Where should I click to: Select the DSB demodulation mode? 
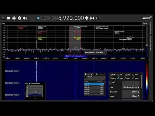(120, 78)
